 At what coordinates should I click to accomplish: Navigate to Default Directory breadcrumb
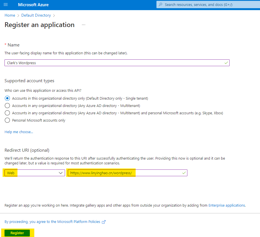point(36,15)
